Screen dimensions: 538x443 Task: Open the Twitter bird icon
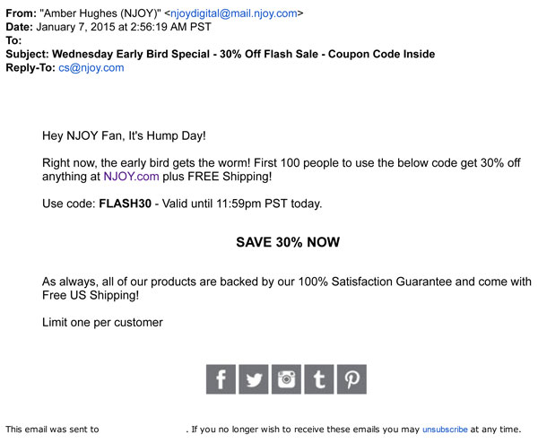click(x=254, y=378)
